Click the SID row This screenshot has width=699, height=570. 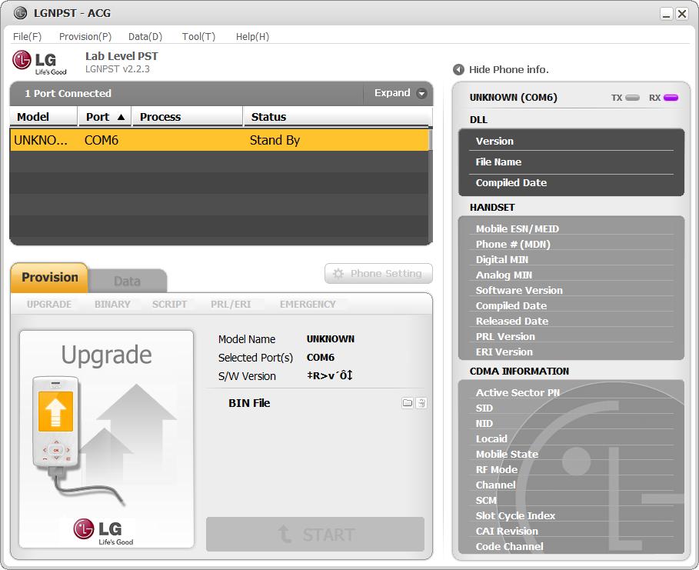coord(571,408)
